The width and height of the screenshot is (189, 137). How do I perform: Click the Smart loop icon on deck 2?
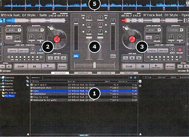click(180, 49)
